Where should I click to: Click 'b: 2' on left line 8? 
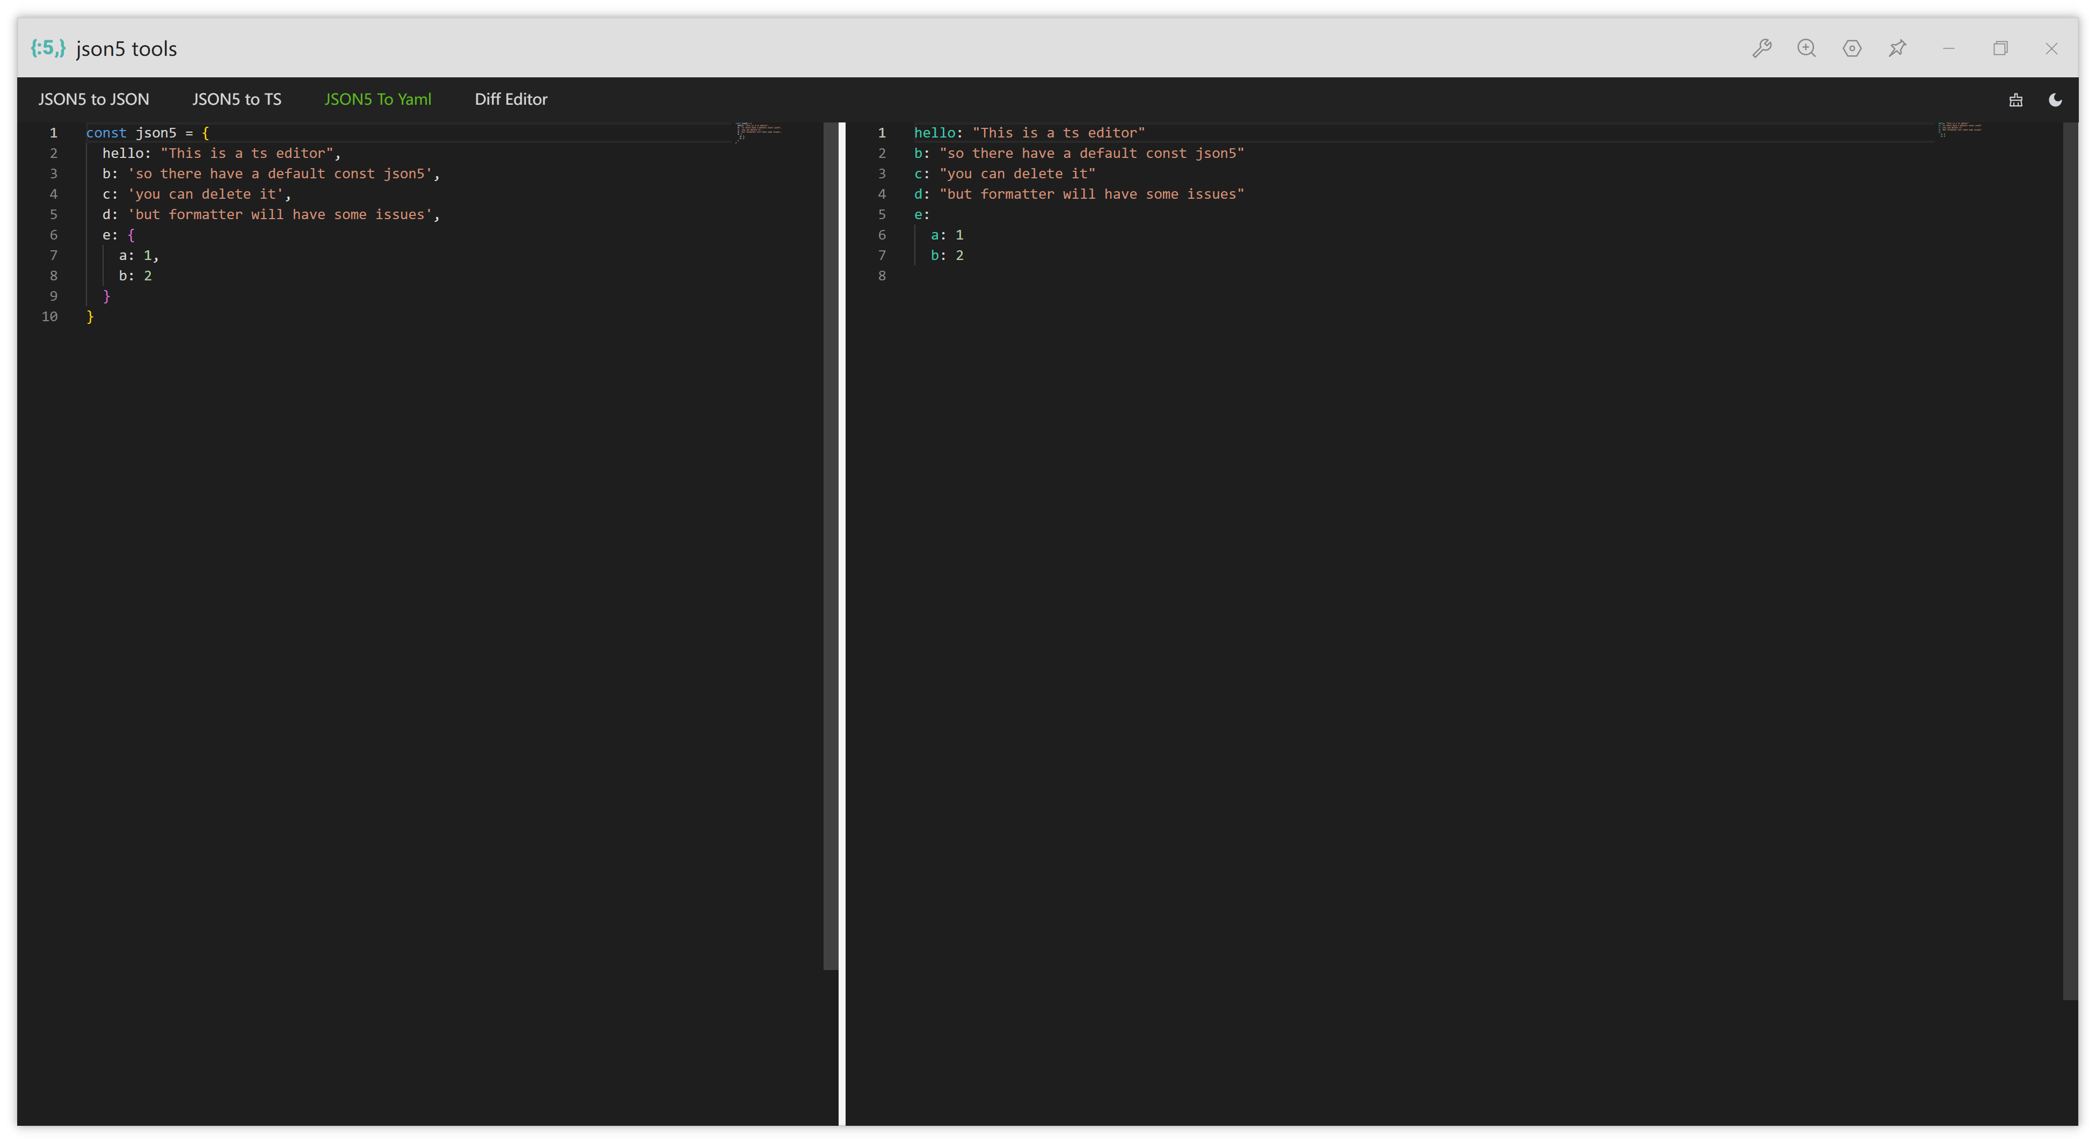135,275
